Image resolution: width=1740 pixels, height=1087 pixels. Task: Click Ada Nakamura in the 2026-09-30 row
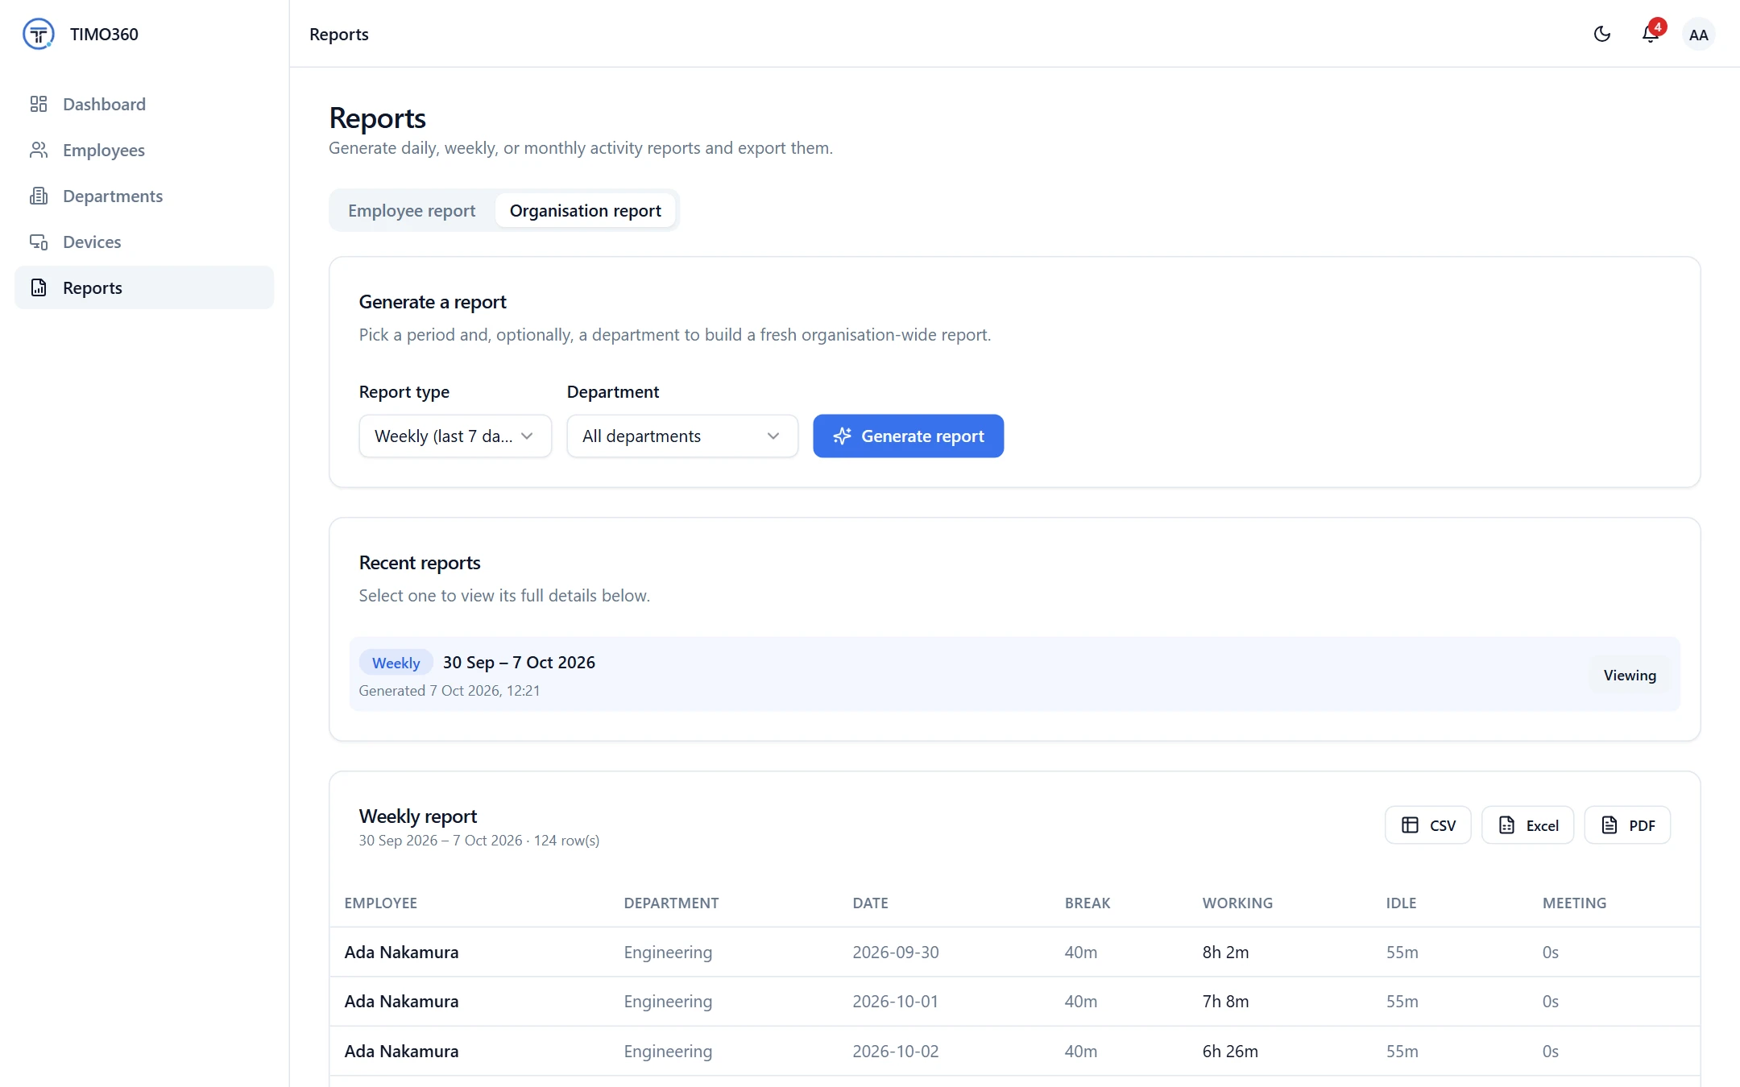[x=401, y=952]
